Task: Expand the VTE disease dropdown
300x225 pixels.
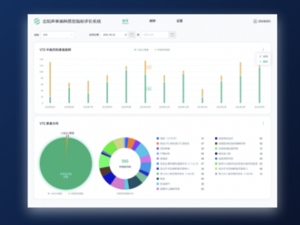Action: tap(57, 35)
